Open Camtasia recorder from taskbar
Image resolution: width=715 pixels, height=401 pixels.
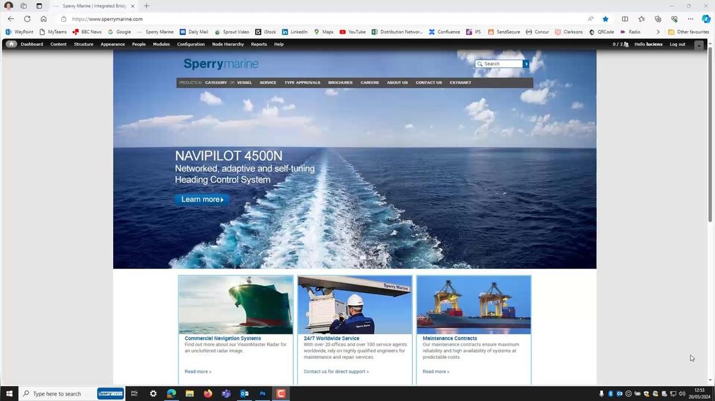click(x=281, y=393)
